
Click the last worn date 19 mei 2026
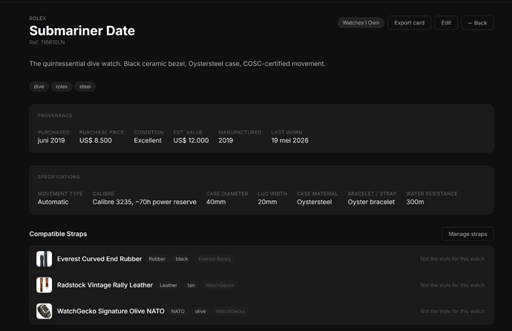coord(289,140)
